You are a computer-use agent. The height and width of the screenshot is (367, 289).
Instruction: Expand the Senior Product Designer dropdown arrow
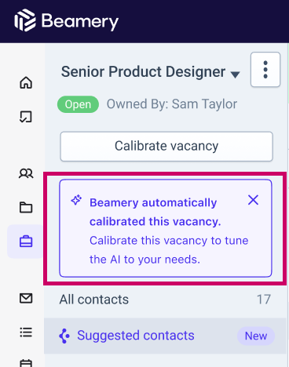tap(235, 74)
